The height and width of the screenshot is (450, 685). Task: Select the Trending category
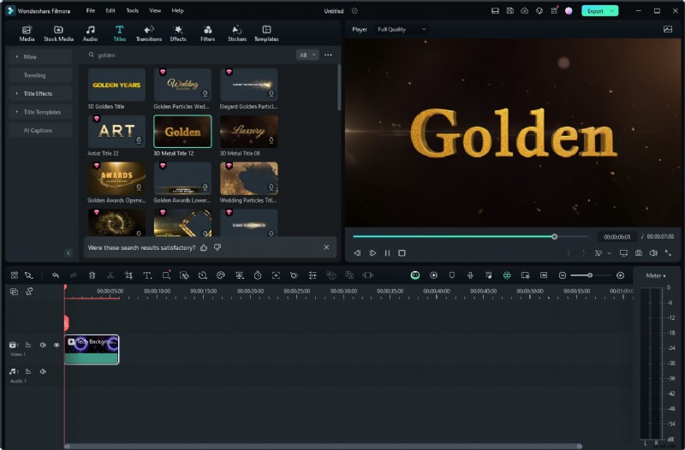click(40, 75)
